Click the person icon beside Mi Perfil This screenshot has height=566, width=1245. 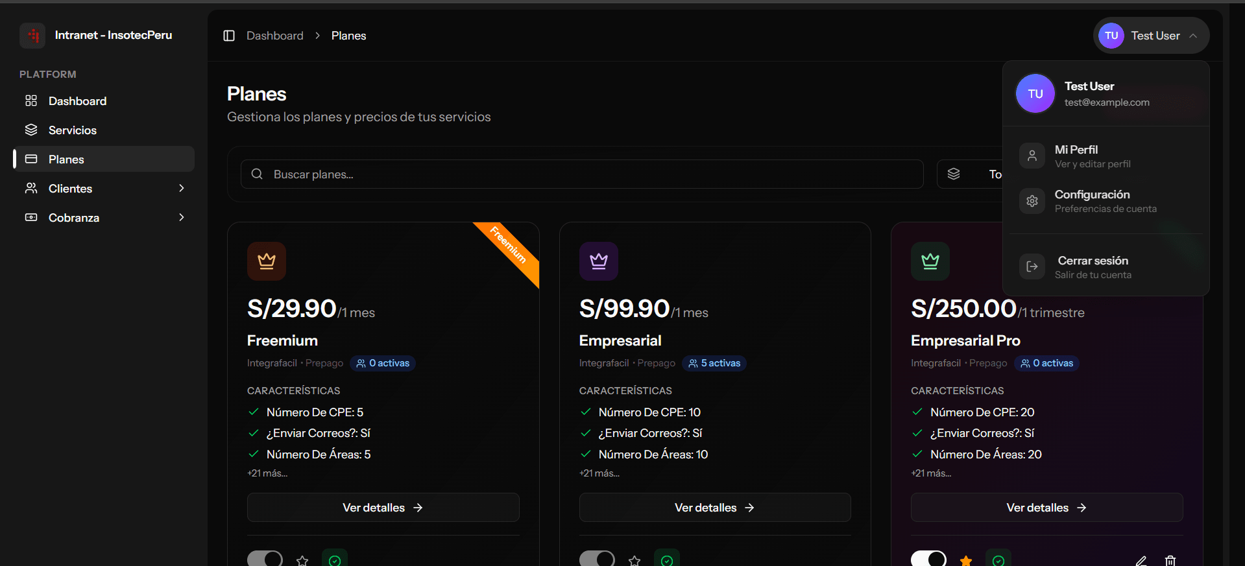pyautogui.click(x=1032, y=156)
